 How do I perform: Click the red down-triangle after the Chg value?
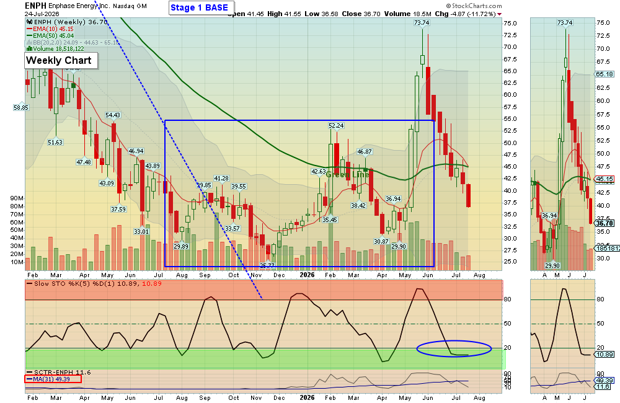[499, 14]
